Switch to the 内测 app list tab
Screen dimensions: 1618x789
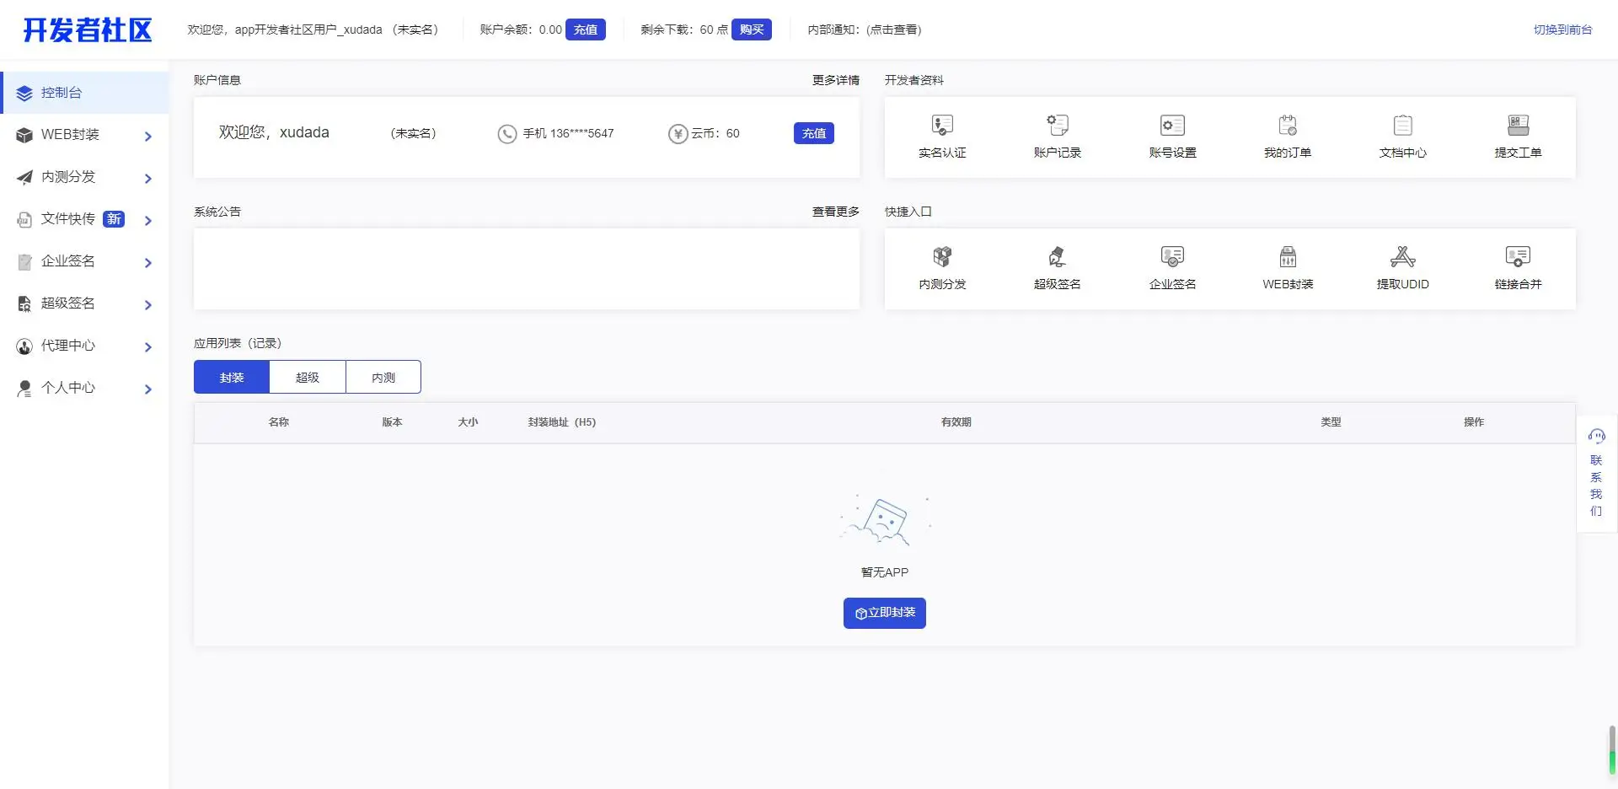pos(383,377)
